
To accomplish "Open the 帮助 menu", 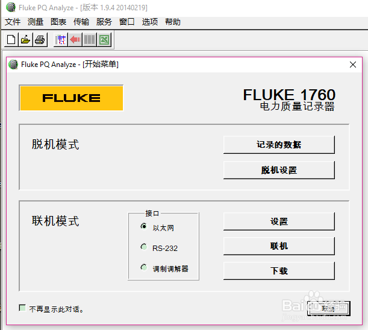I will [x=173, y=22].
